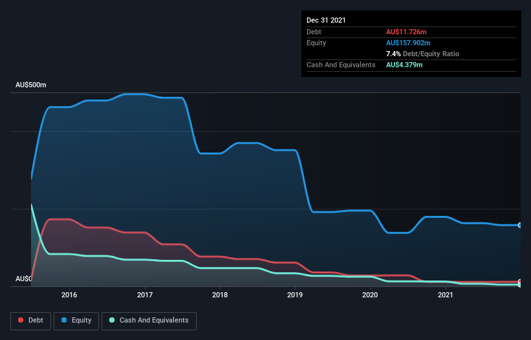Screen dimensions: 531x340
Task: Click the 7.4% Debt/Equity Ratio text
Action: pos(422,54)
